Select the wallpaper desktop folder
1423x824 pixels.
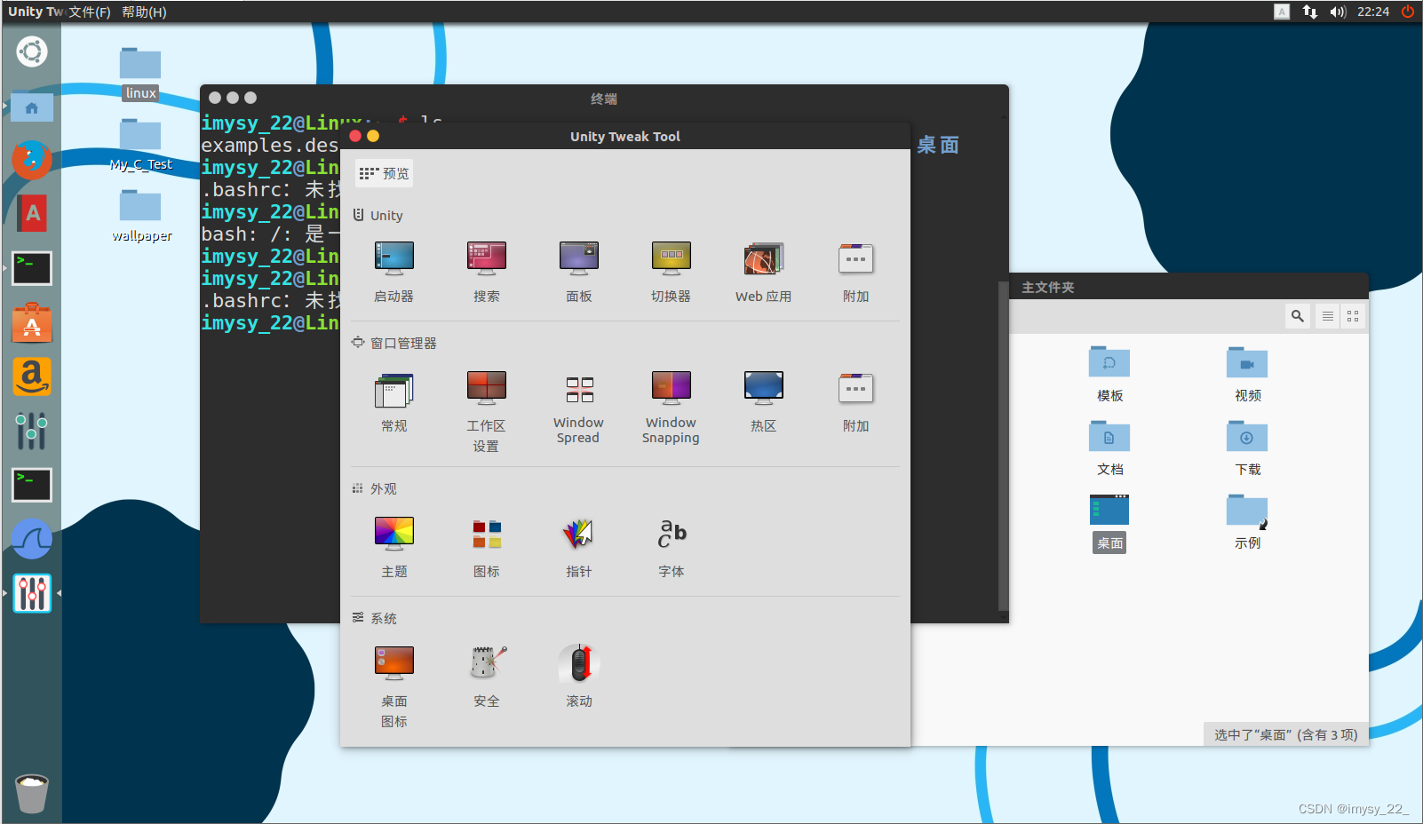[140, 216]
